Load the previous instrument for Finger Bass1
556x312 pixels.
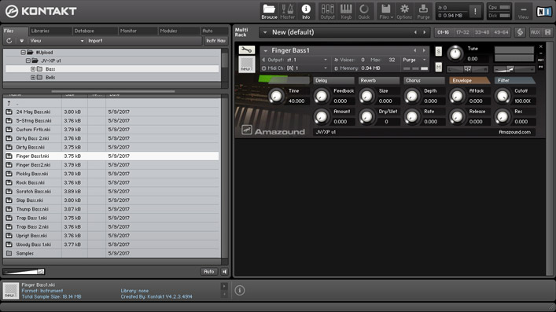(415, 50)
